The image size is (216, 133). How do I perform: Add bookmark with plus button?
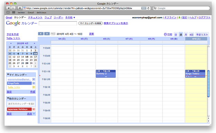pos(20,8)
